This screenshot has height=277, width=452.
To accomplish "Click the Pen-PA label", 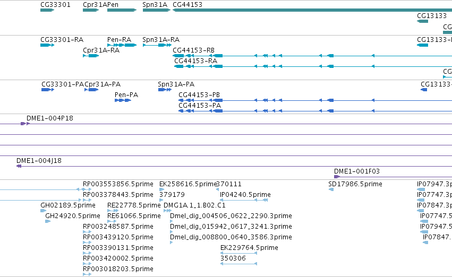I will click(x=126, y=95).
